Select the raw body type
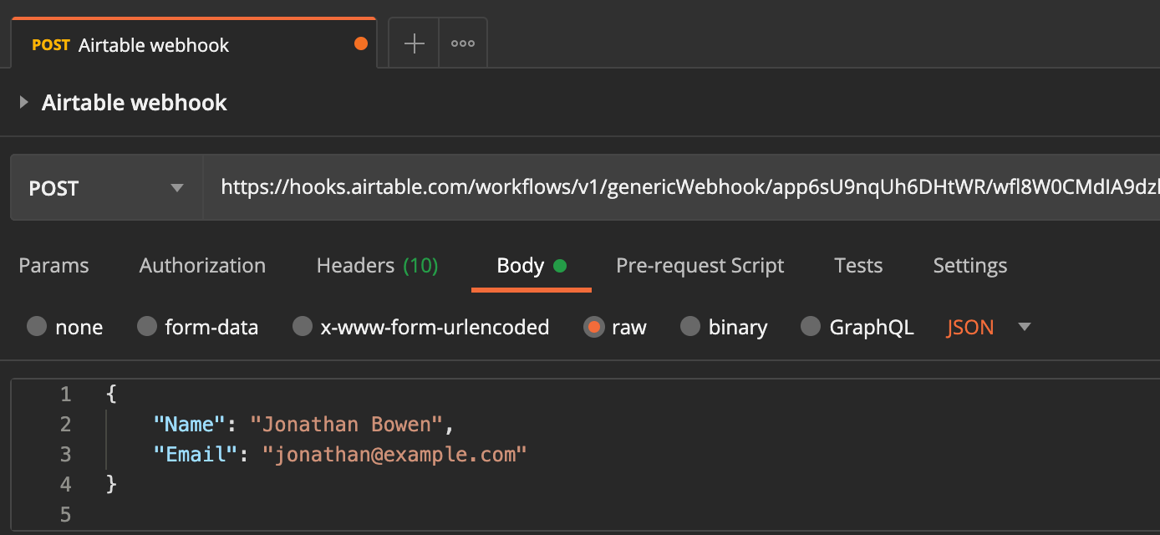 616,328
